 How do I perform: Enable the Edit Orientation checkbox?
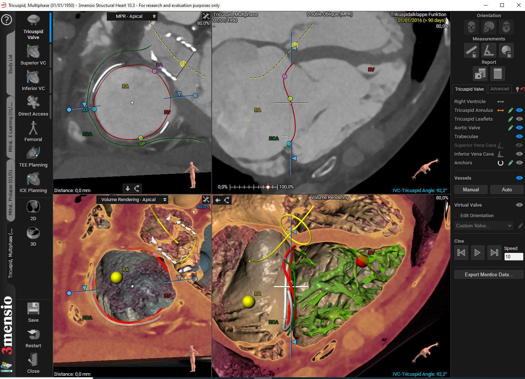coord(456,215)
